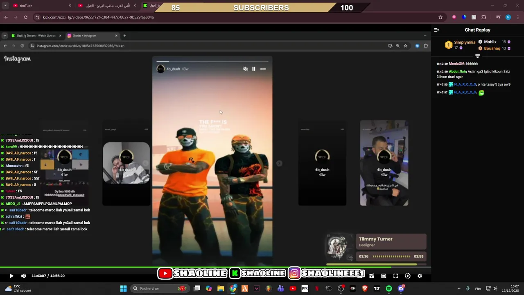
Task: Open the story thumbnail of man on couch
Action: click(126, 163)
